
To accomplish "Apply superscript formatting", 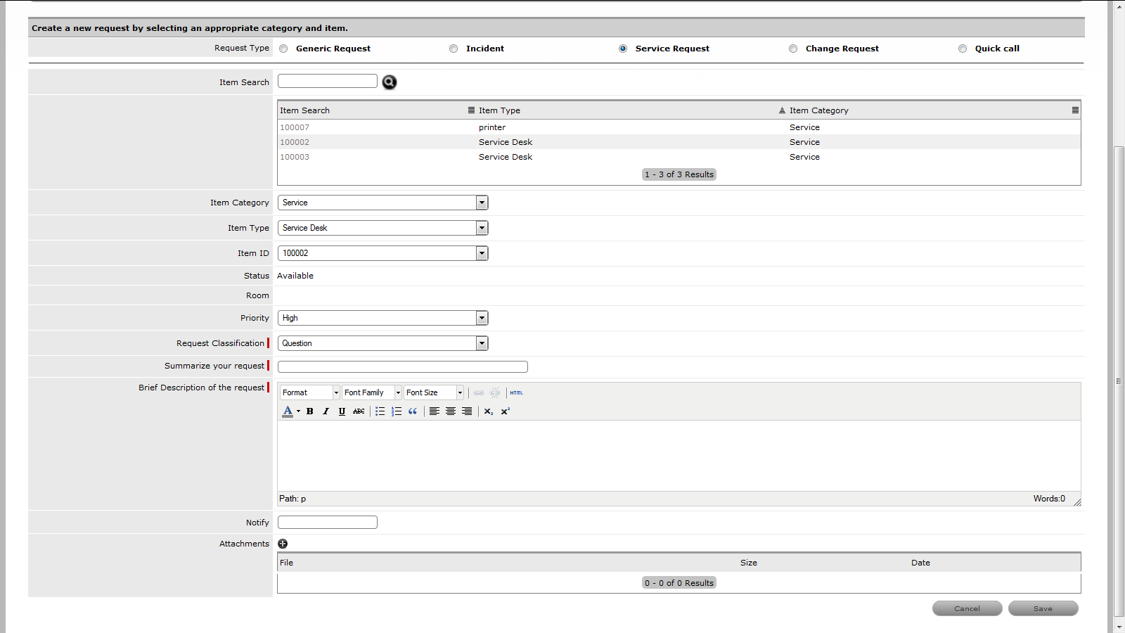I will click(x=505, y=411).
